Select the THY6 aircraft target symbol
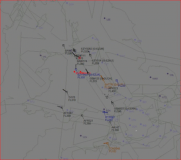The image size is (181, 160). point(67,92)
